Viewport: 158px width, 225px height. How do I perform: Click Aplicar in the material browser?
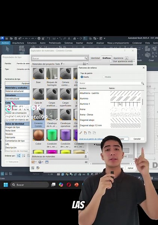coord(130,168)
